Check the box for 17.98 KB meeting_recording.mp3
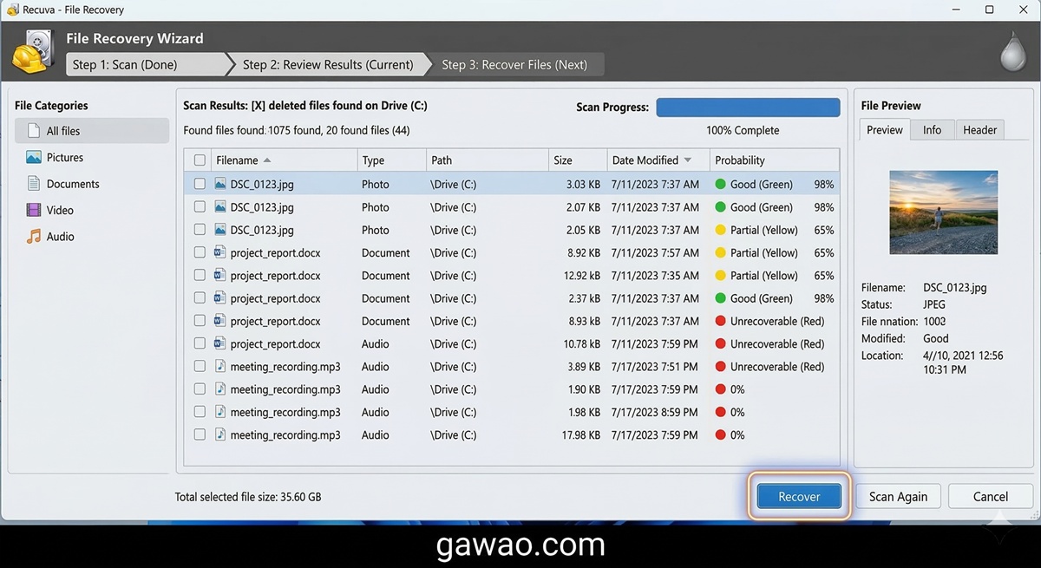The image size is (1041, 568). (200, 434)
